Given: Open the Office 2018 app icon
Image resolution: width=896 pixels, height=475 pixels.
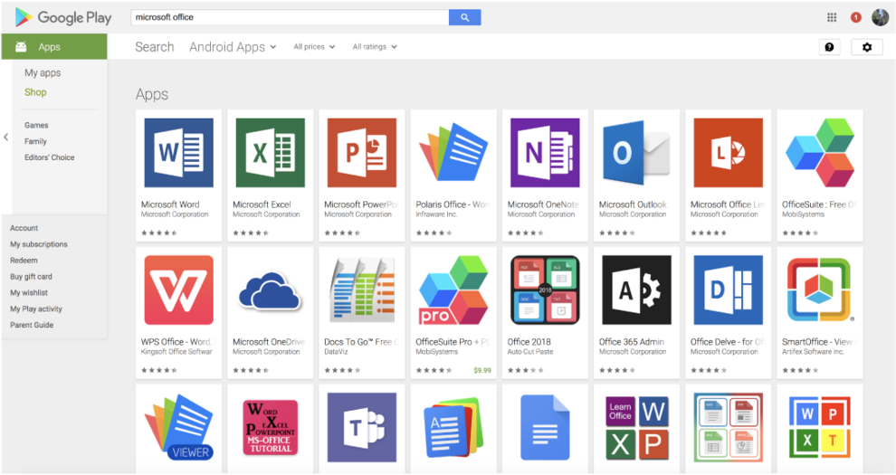Looking at the screenshot, I should pyautogui.click(x=545, y=290).
